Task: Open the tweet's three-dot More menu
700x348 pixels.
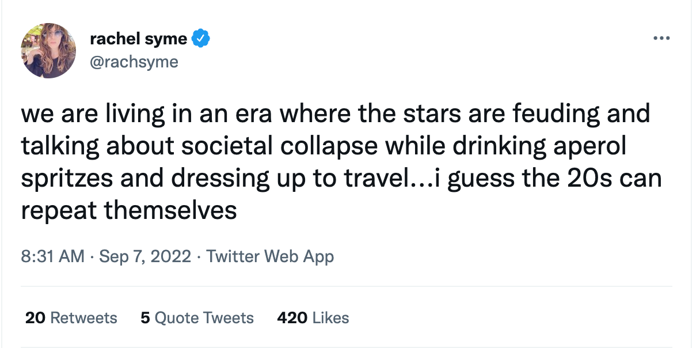Action: tap(661, 39)
